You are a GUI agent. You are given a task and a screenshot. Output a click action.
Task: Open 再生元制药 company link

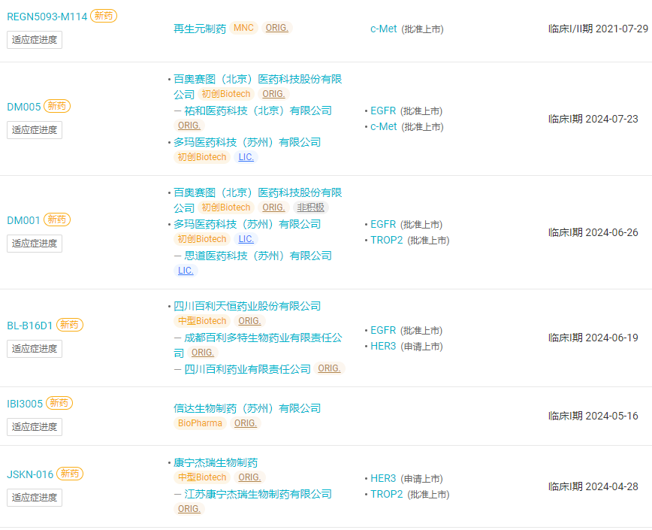click(200, 29)
